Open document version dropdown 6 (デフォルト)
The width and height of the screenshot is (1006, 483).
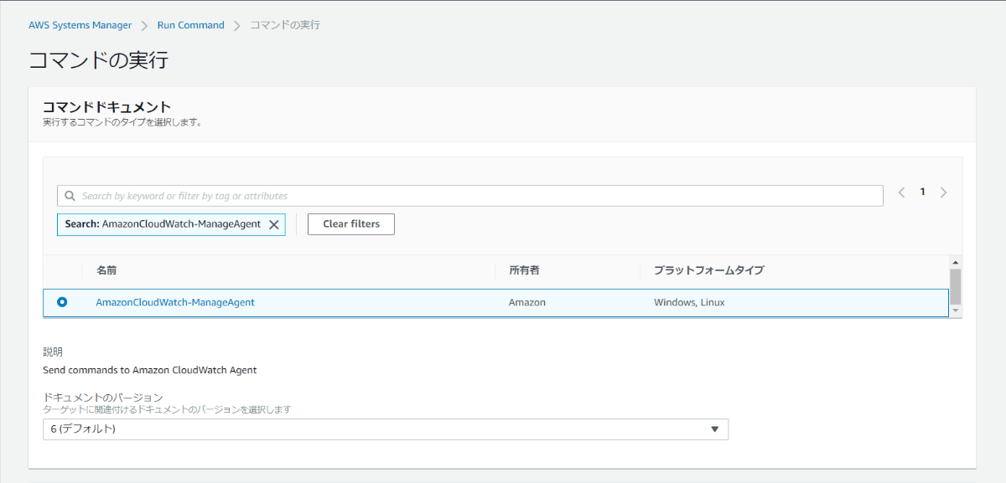386,429
